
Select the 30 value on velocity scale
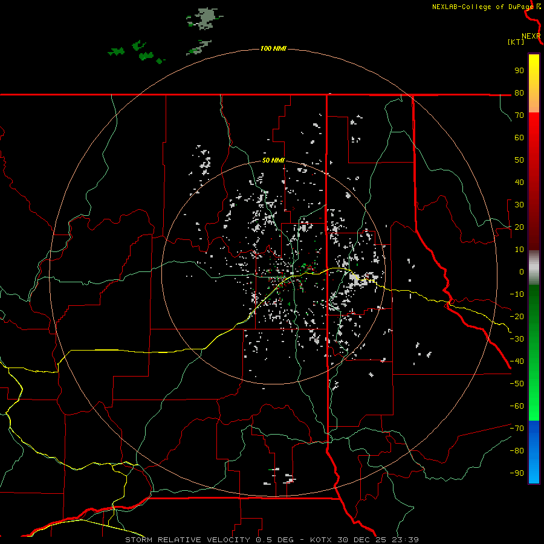point(519,205)
